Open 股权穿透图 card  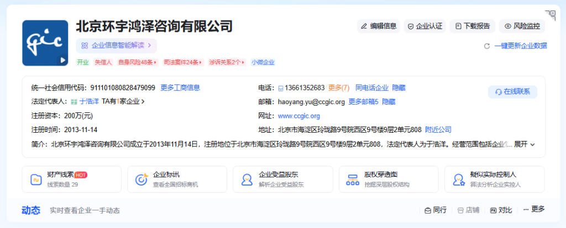tap(389, 179)
